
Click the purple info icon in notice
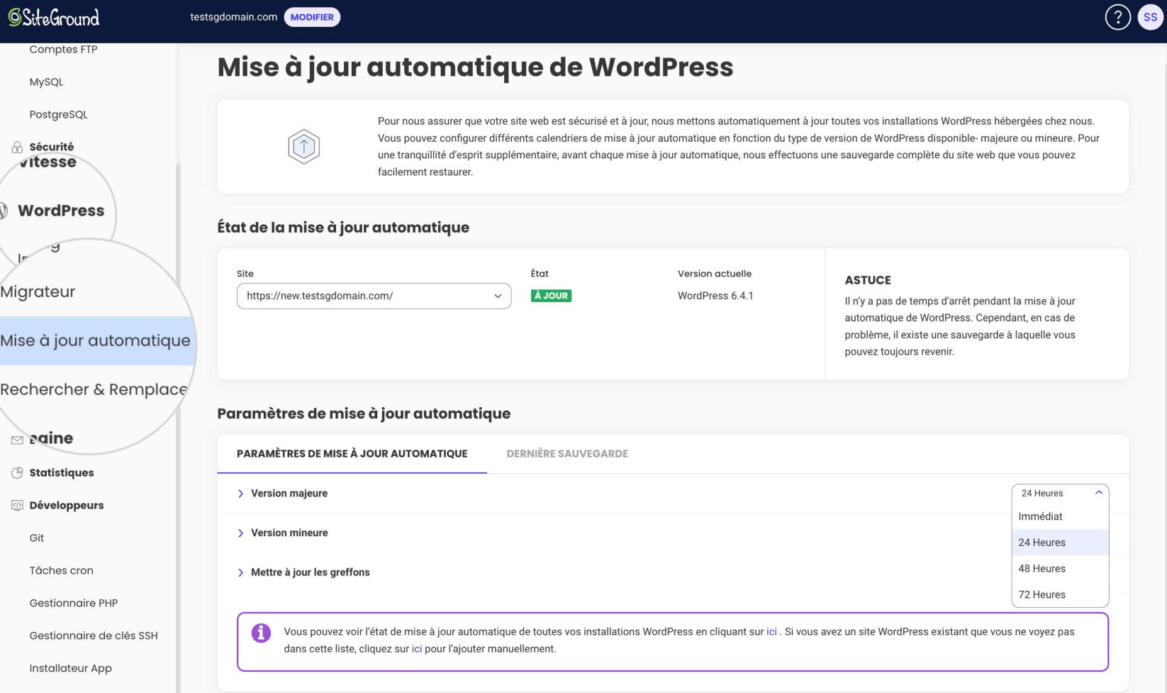point(261,633)
